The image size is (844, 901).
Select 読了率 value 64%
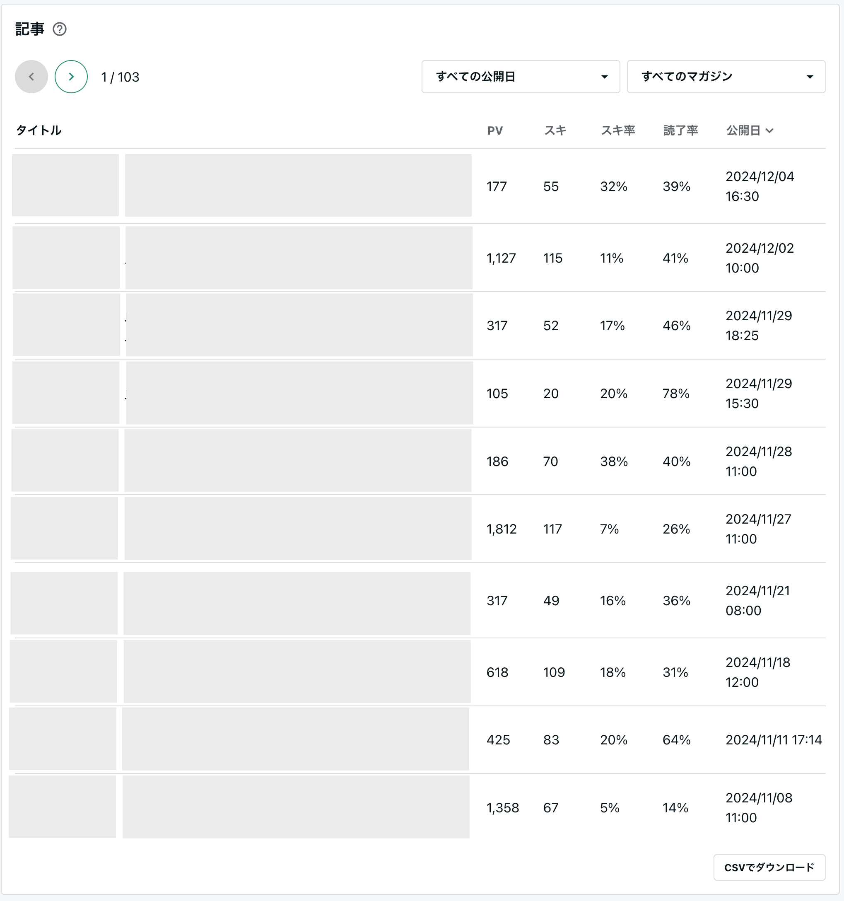(x=676, y=740)
